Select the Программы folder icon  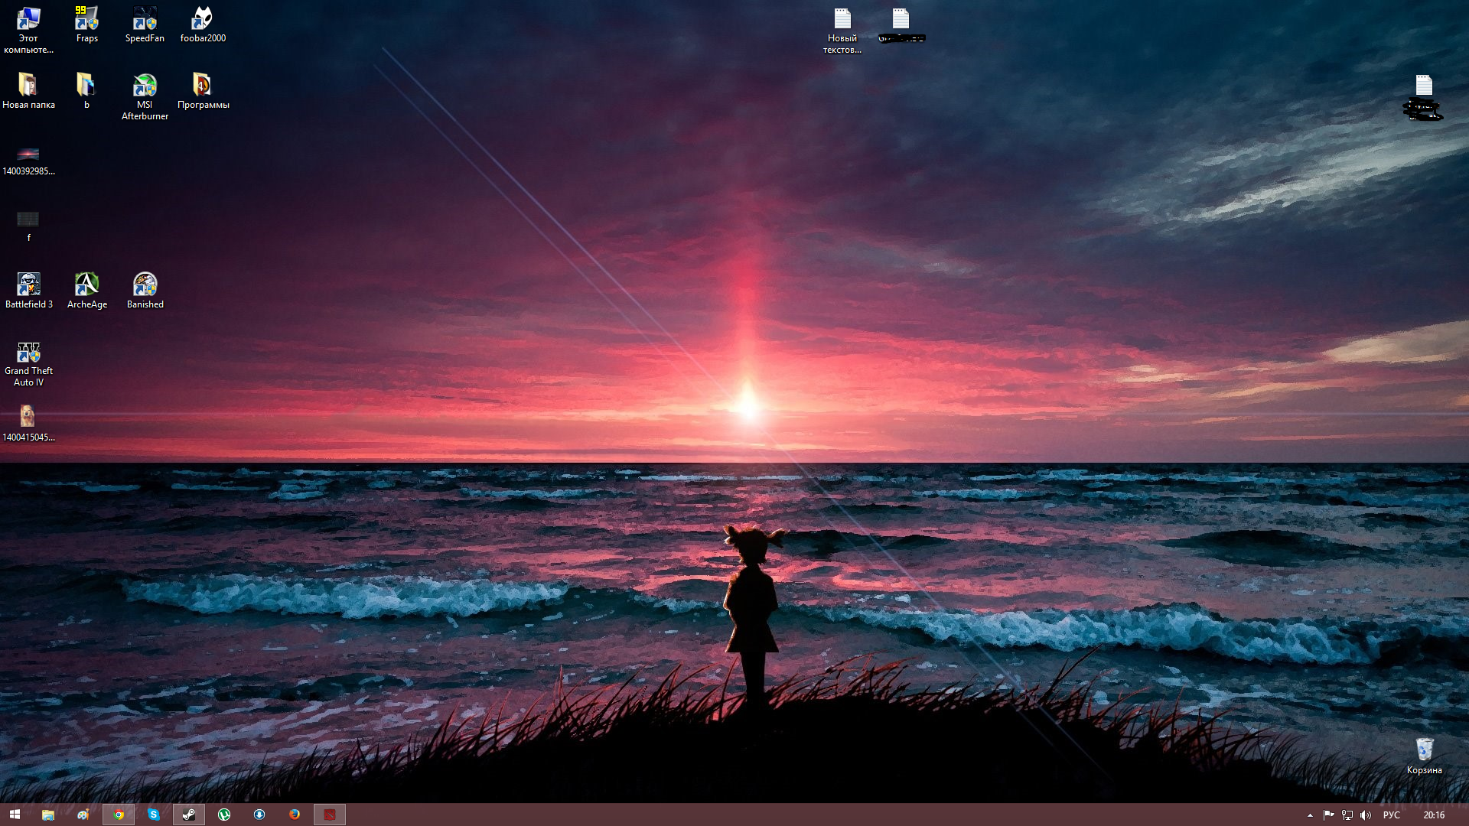[203, 86]
